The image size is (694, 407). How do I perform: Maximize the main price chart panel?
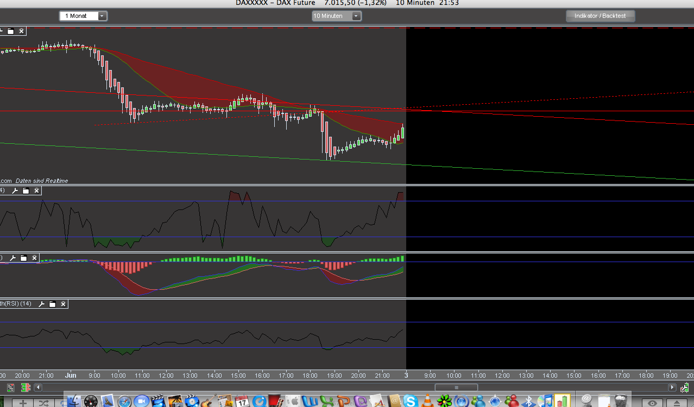[x=10, y=31]
